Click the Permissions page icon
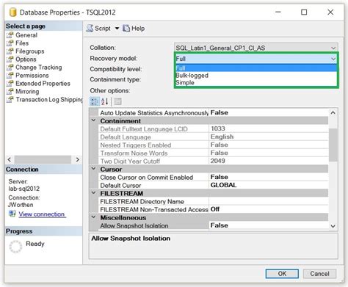348x287 pixels. [x=10, y=76]
